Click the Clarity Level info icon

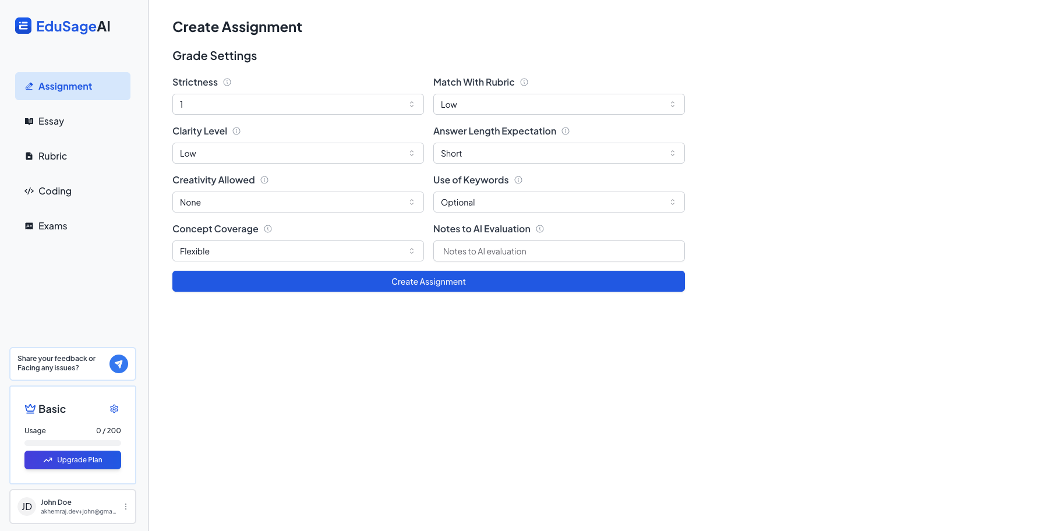point(236,131)
